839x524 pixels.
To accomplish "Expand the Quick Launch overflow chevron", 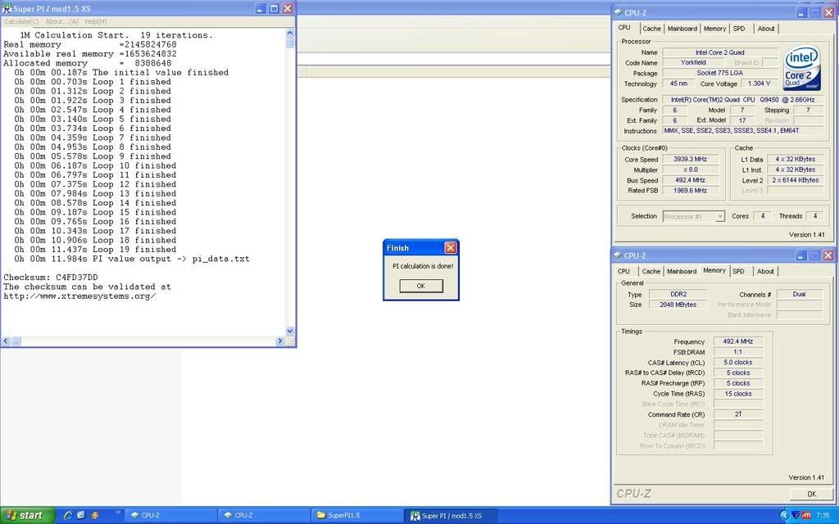I will 117,513.
